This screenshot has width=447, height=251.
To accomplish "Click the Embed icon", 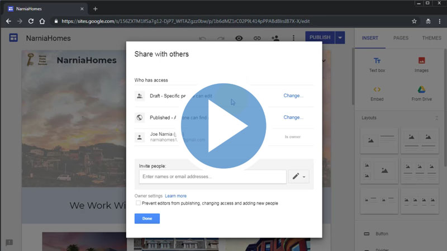I will coord(377,93).
